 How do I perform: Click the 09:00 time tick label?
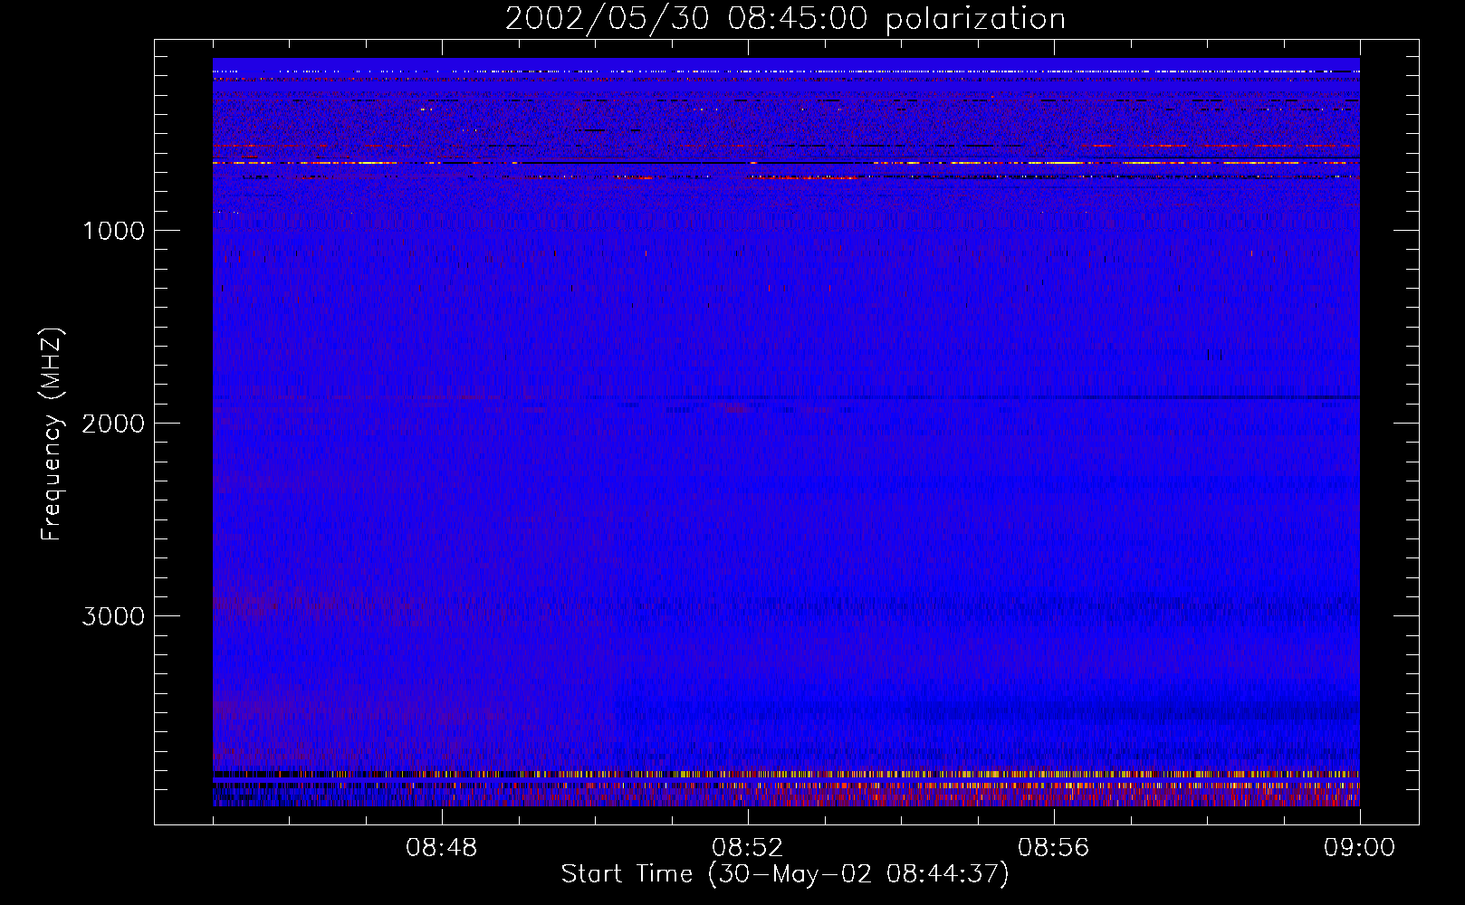coord(1359,848)
